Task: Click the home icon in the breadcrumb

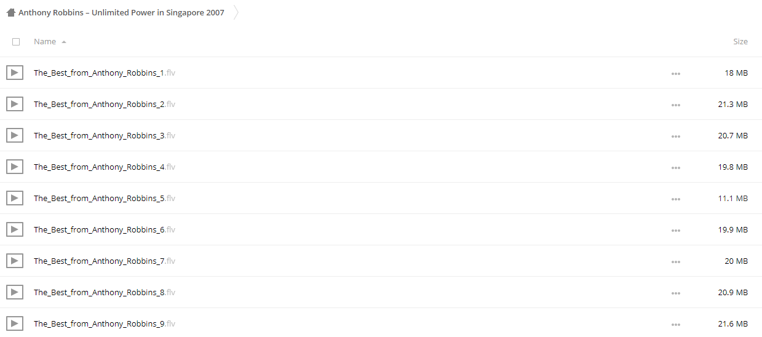Action: tap(11, 12)
